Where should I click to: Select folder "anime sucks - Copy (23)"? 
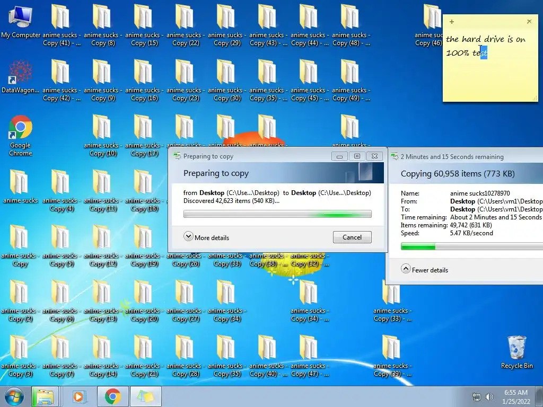click(x=186, y=81)
